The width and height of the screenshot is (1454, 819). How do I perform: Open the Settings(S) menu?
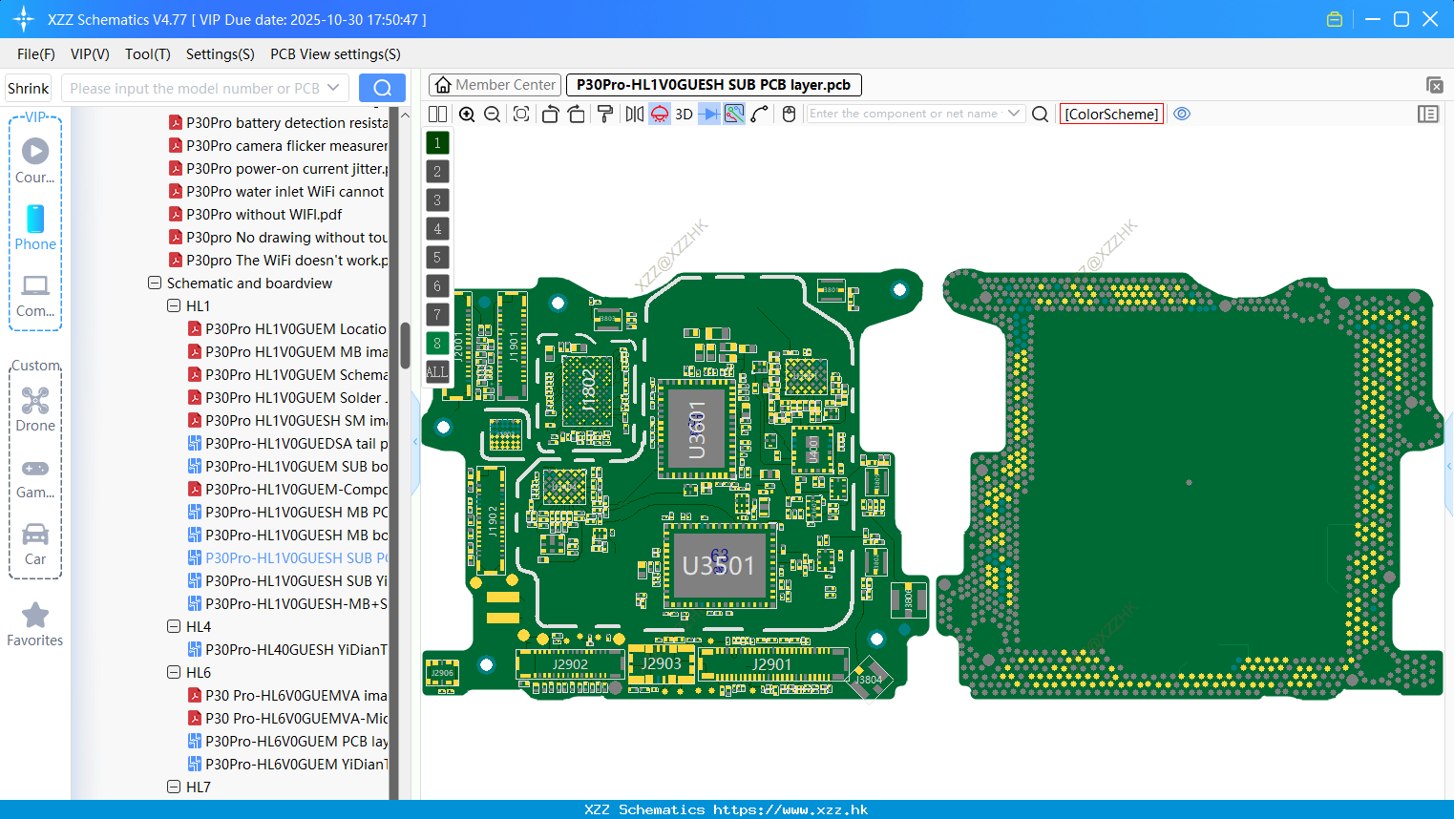[221, 54]
